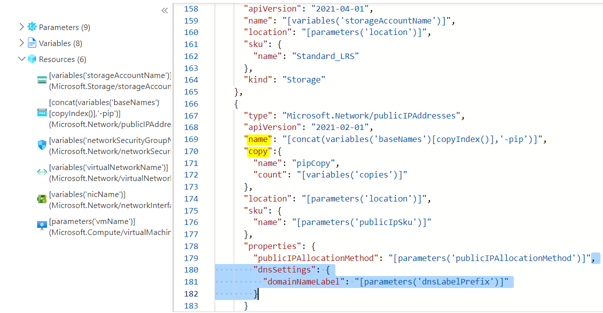The image size is (603, 313).
Task: Click line number 170 in the gutter
Action: point(191,151)
